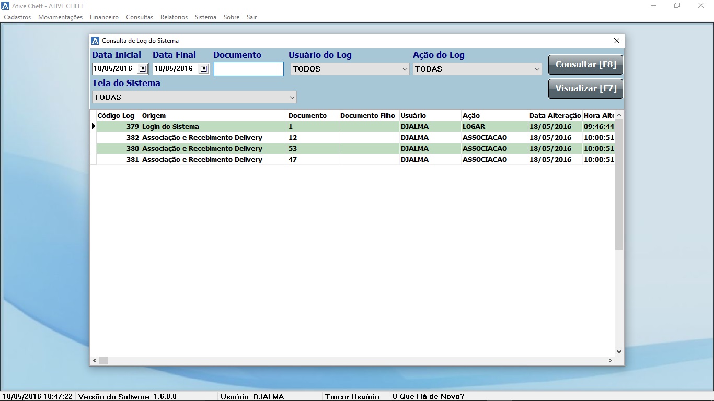The image size is (714, 401).
Task: Open the Financeiro menu
Action: (x=104, y=17)
